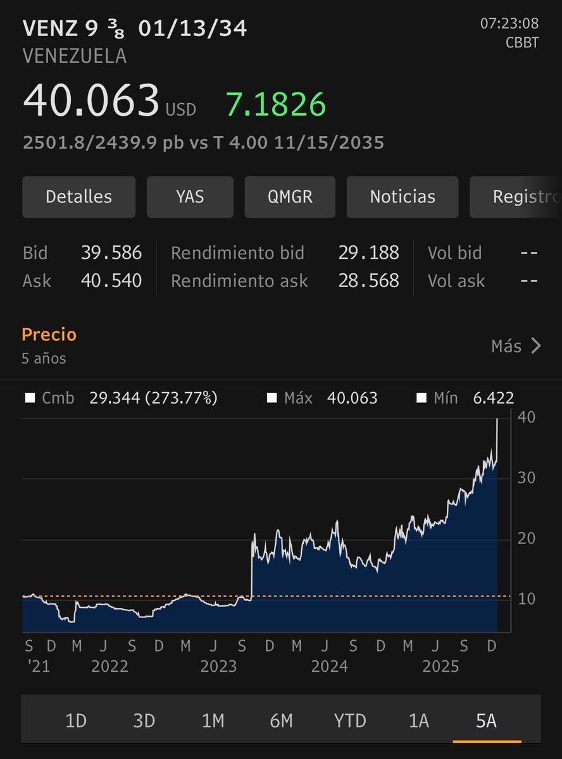Click the Rendimiento ask value 28.568
This screenshot has width=562, height=759.
click(x=369, y=281)
